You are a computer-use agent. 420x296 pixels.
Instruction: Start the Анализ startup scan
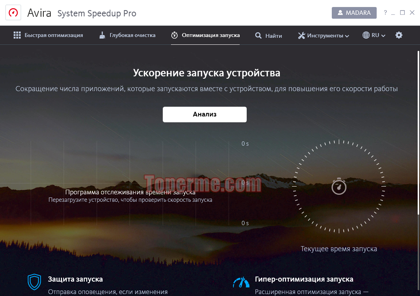205,115
